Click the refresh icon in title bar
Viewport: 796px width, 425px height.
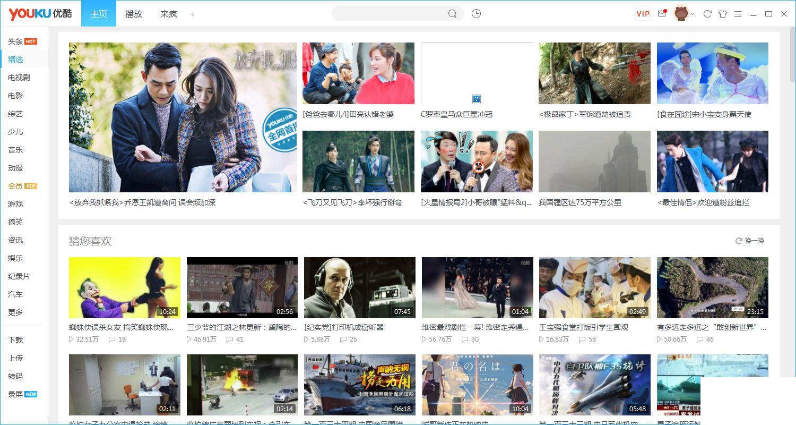click(707, 14)
